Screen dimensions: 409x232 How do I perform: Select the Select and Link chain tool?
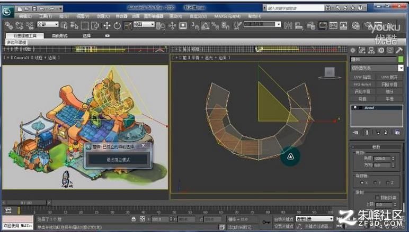pos(9,25)
